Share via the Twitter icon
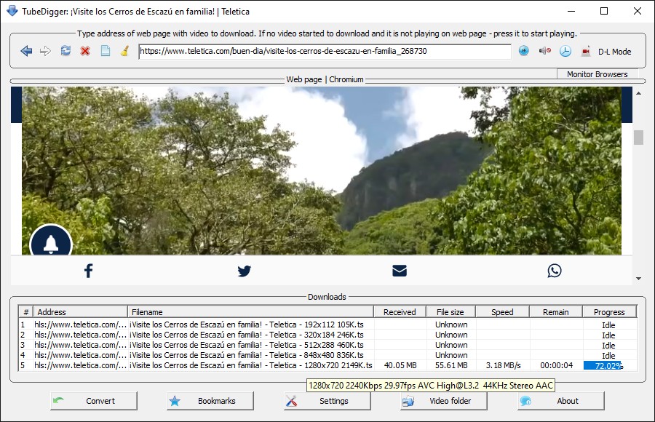This screenshot has width=655, height=422. (x=244, y=271)
